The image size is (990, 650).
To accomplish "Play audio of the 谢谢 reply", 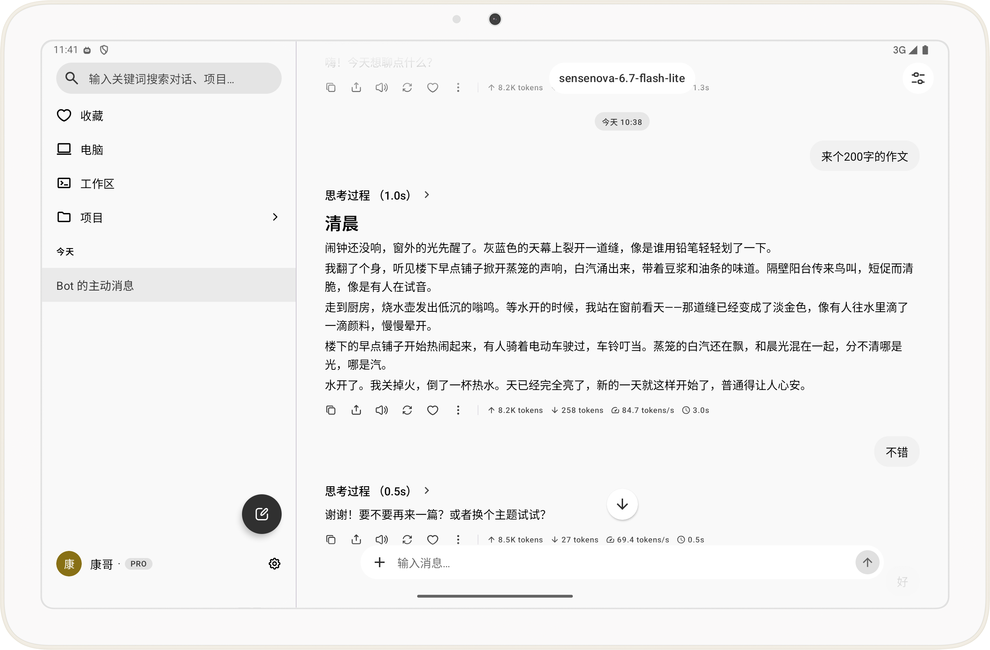I will 381,539.
